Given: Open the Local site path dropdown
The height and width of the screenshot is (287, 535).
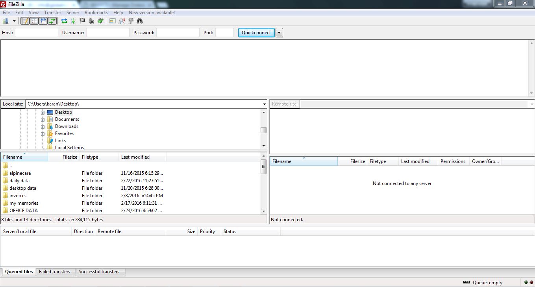Looking at the screenshot, I should [x=264, y=104].
